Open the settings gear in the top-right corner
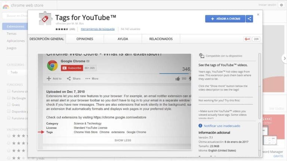This screenshot has width=287, height=161. pyautogui.click(x=281, y=5)
